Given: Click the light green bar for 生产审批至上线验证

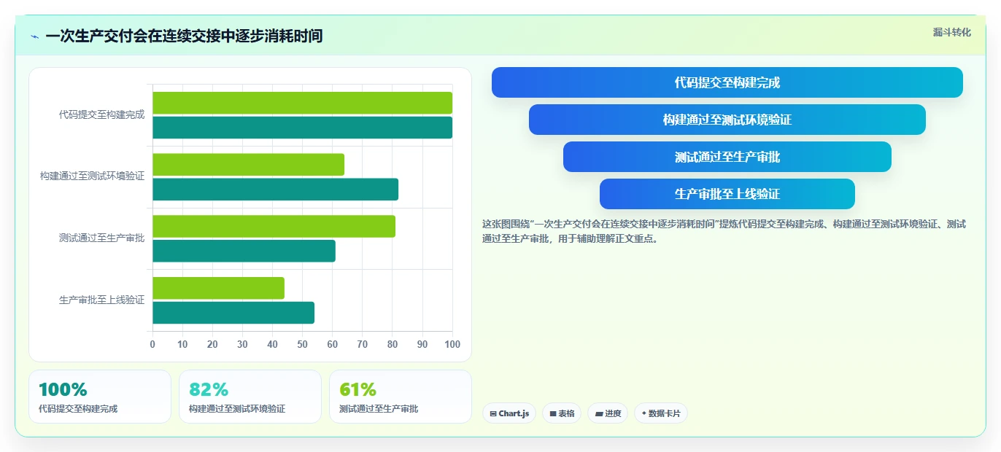Looking at the screenshot, I should click(218, 288).
